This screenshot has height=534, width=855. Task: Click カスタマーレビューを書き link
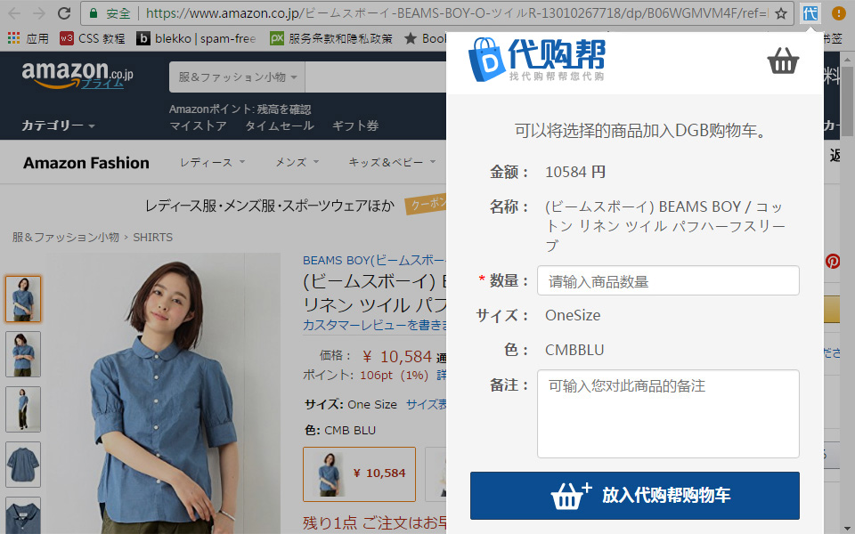click(375, 326)
